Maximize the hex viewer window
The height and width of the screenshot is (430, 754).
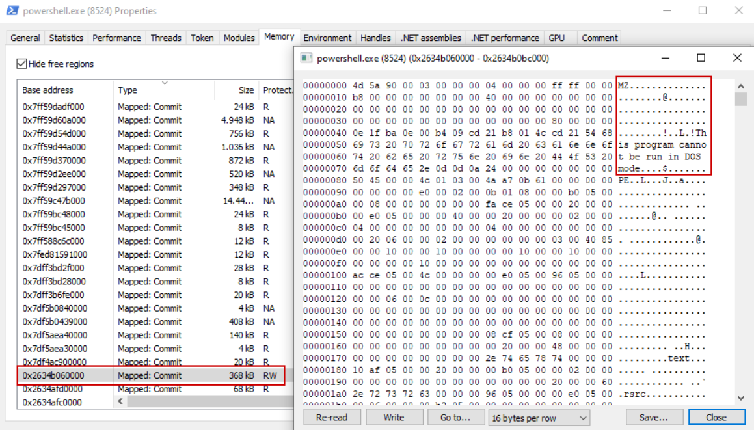[701, 58]
